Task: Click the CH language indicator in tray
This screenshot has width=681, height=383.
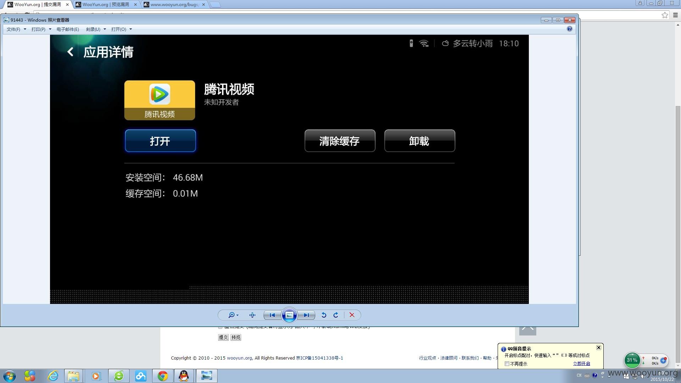Action: [579, 375]
